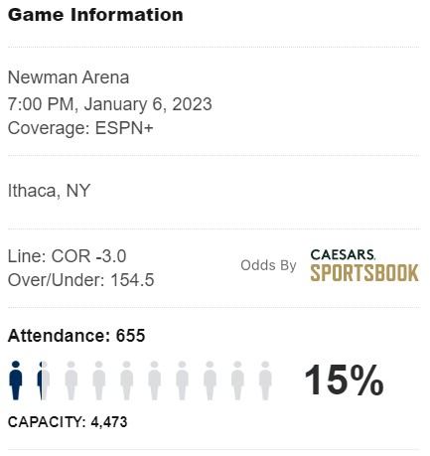
Task: Click the seventh person icon in attendance row
Action: (182, 380)
